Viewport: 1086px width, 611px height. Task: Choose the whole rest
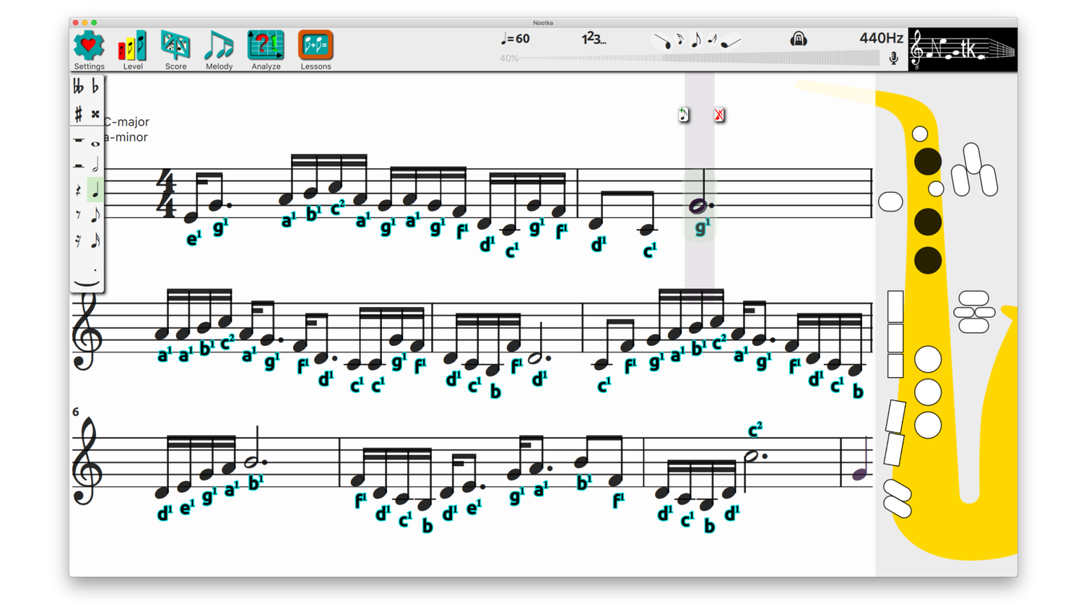pos(78,140)
